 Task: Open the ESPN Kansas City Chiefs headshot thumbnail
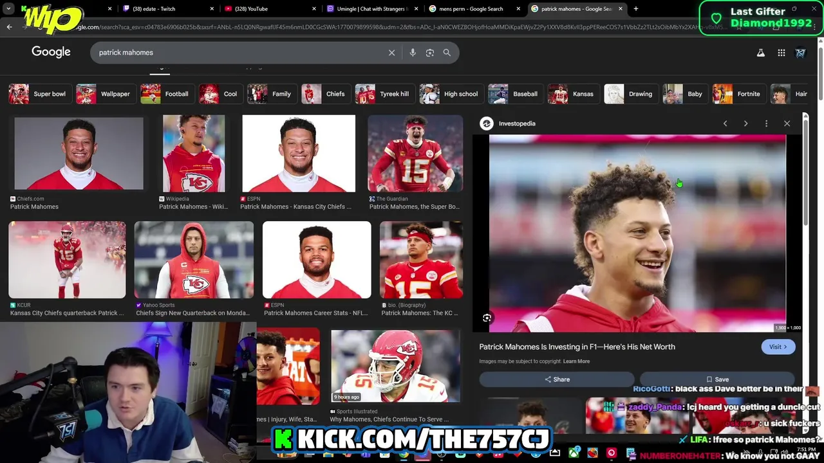(x=299, y=153)
